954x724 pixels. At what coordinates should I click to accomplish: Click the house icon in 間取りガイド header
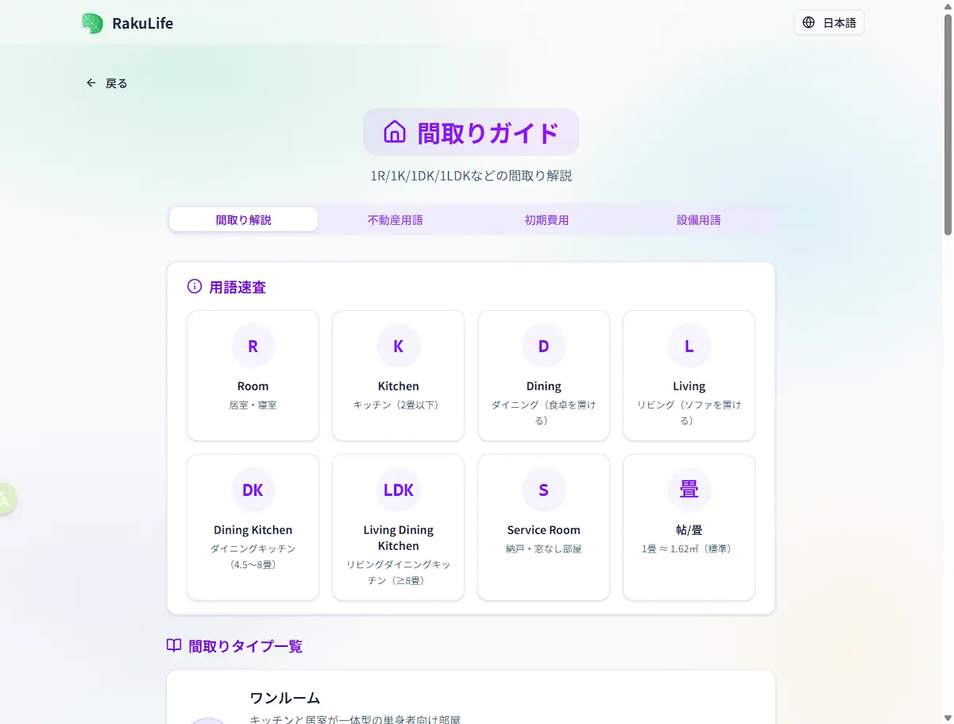pos(395,131)
